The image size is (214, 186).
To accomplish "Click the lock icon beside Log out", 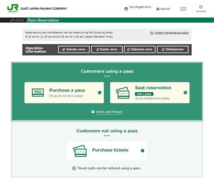I will tap(158, 9).
